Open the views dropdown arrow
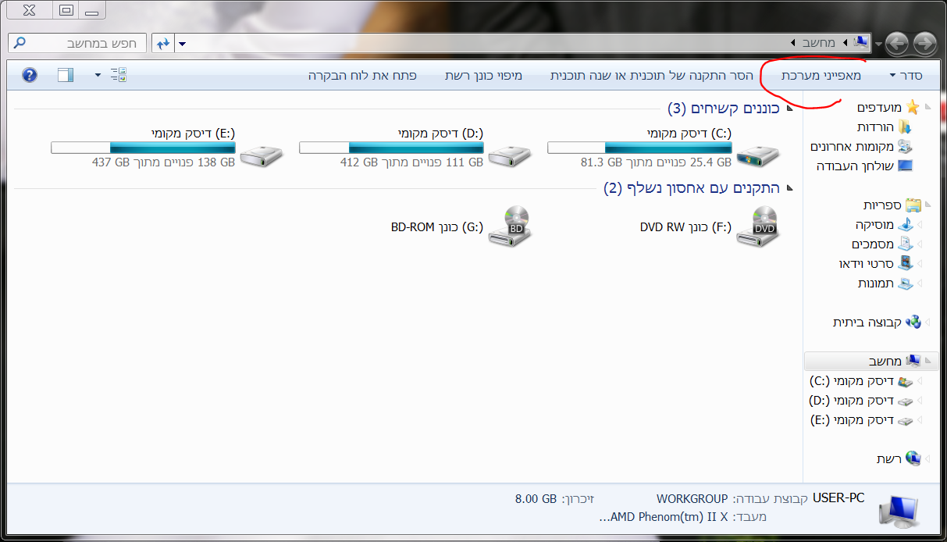This screenshot has width=947, height=542. point(98,75)
